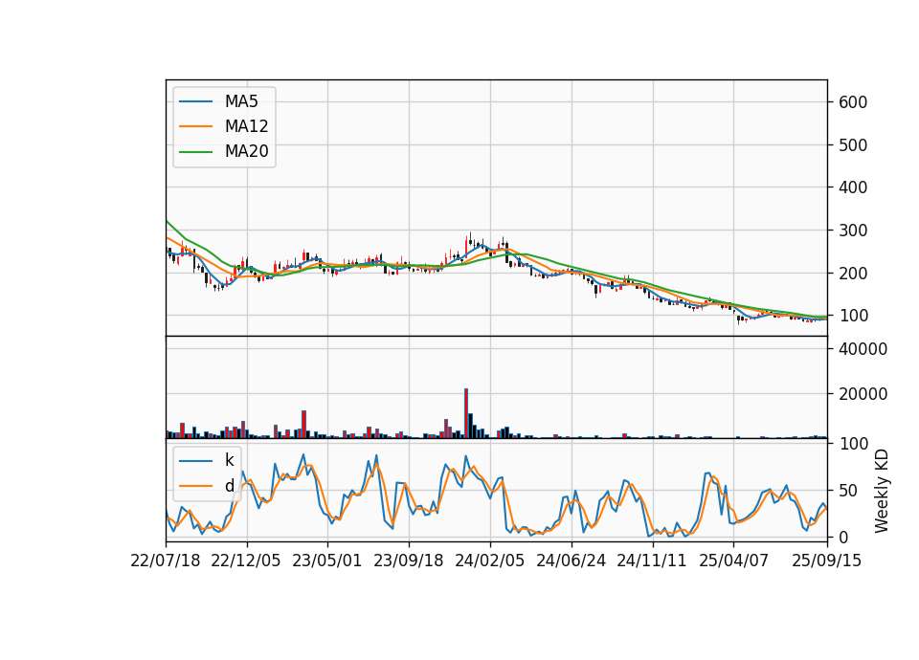Click the MA20 legend label

click(246, 151)
